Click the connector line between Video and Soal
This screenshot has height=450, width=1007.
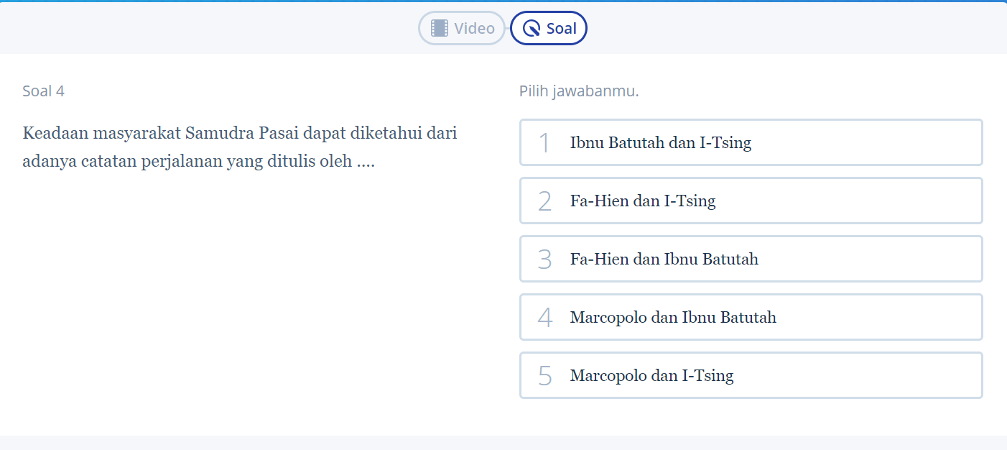508,28
